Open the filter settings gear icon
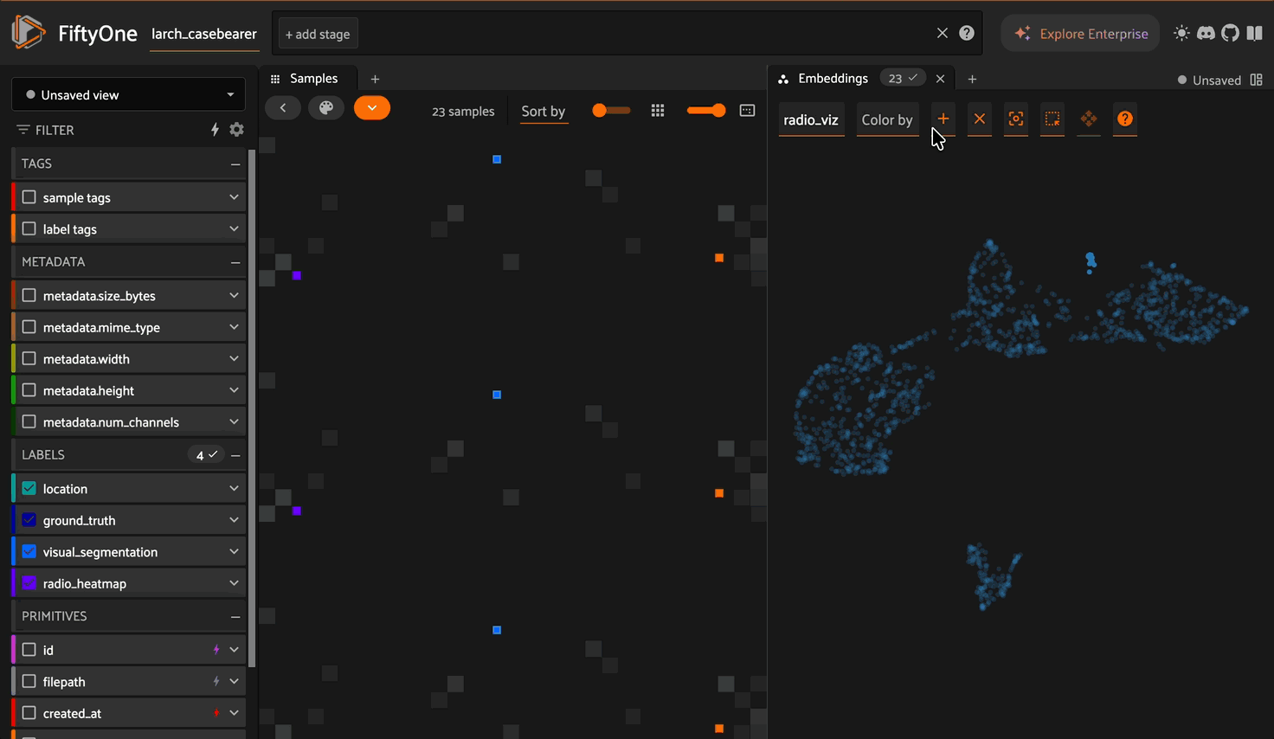 click(x=236, y=130)
